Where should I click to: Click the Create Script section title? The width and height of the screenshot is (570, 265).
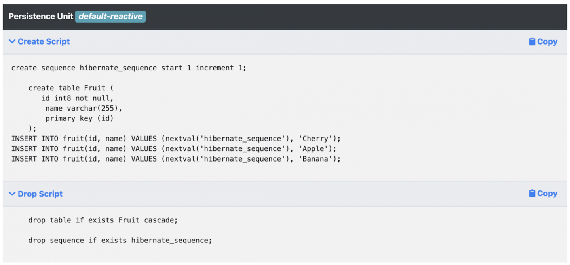coord(44,41)
